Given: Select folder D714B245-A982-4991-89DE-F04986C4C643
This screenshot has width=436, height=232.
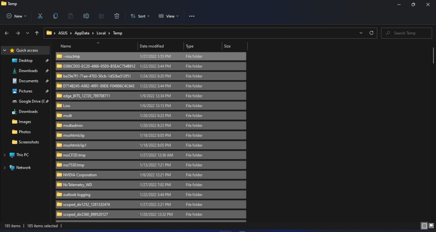Looking at the screenshot, I should pos(151,86).
